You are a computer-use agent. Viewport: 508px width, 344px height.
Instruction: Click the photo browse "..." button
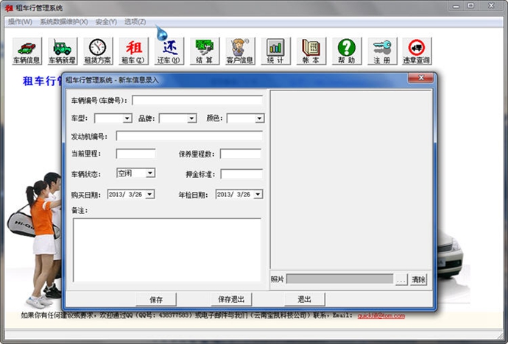click(401, 279)
